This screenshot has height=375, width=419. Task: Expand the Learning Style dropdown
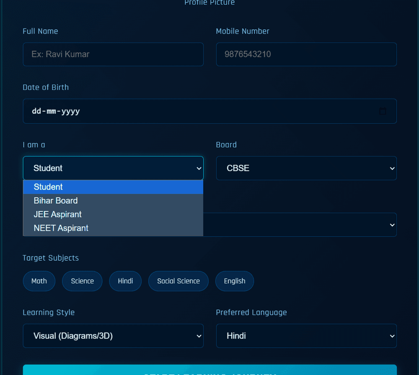[113, 336]
